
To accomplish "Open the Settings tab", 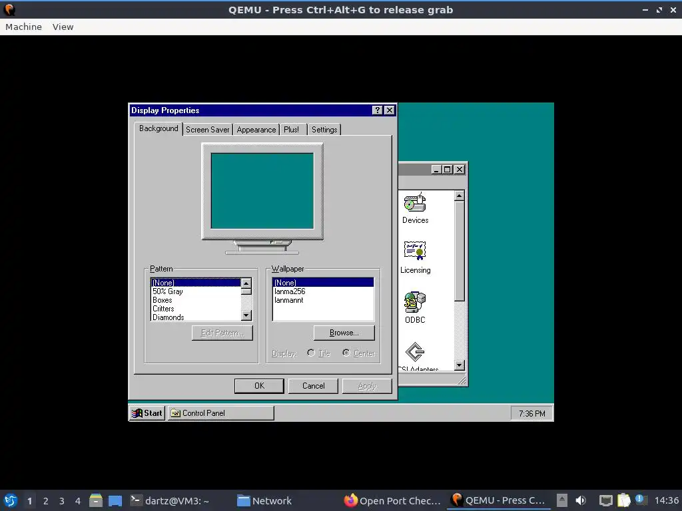I will 324,130.
